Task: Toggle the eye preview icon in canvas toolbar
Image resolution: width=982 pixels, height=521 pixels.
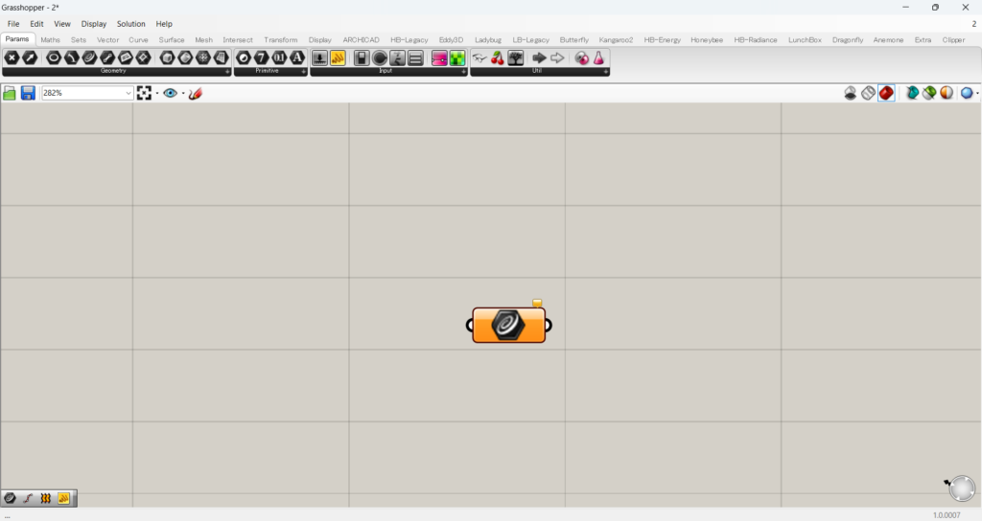Action: click(171, 93)
